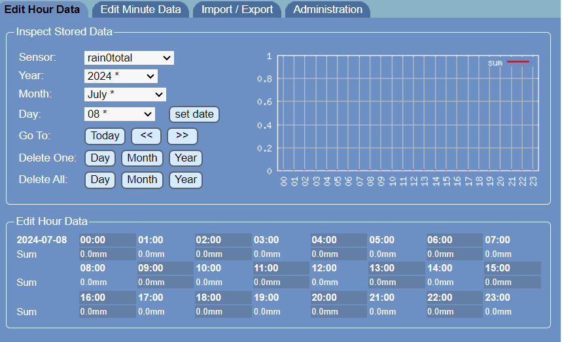Edit the 04:00 sum value field

pos(339,254)
